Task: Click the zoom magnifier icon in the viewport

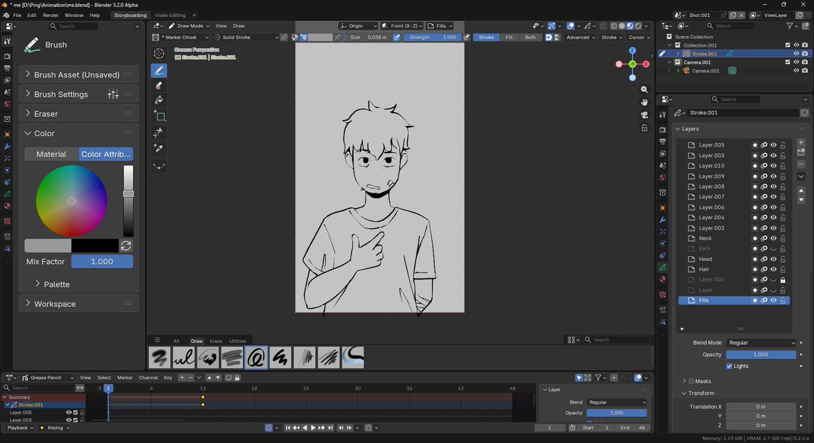Action: point(644,90)
